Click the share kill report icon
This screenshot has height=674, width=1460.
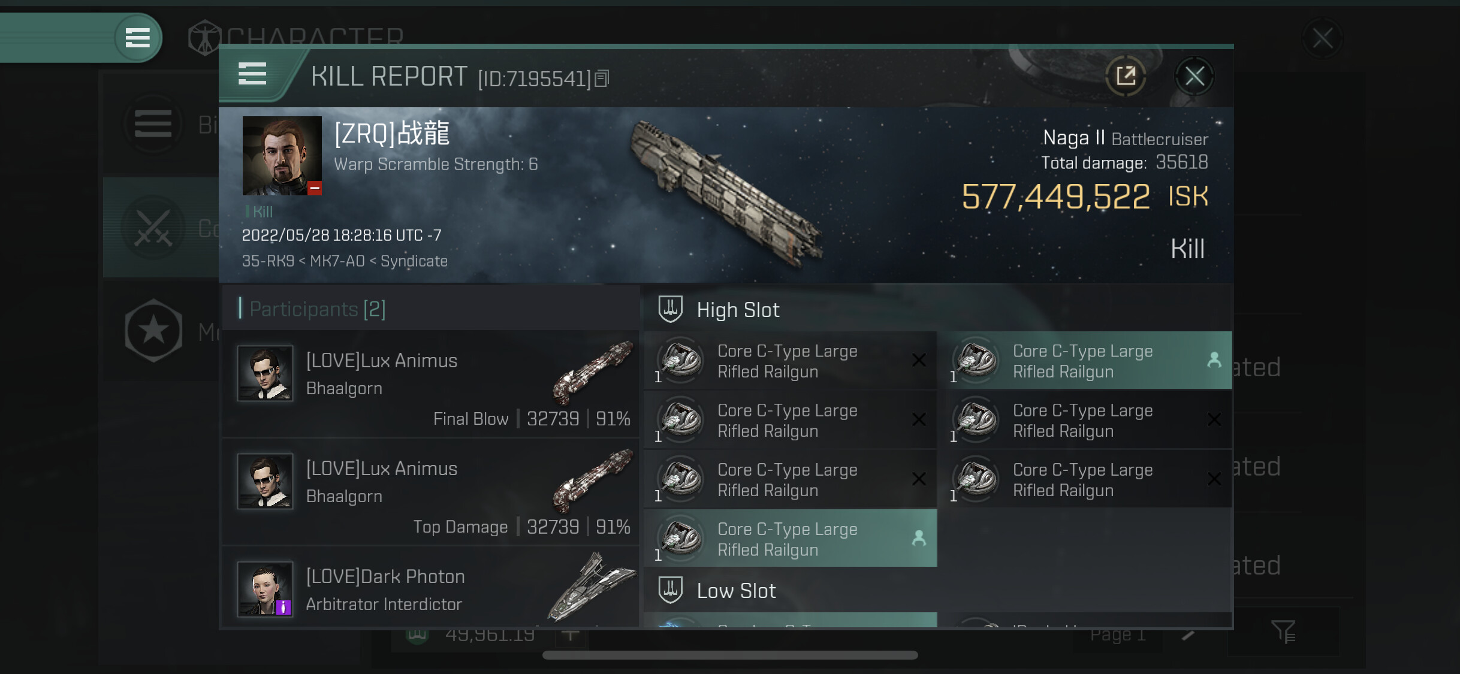tap(1126, 76)
